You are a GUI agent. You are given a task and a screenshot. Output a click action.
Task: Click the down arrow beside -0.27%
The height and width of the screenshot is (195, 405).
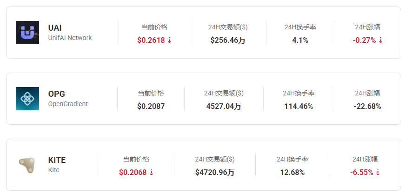[381, 40]
